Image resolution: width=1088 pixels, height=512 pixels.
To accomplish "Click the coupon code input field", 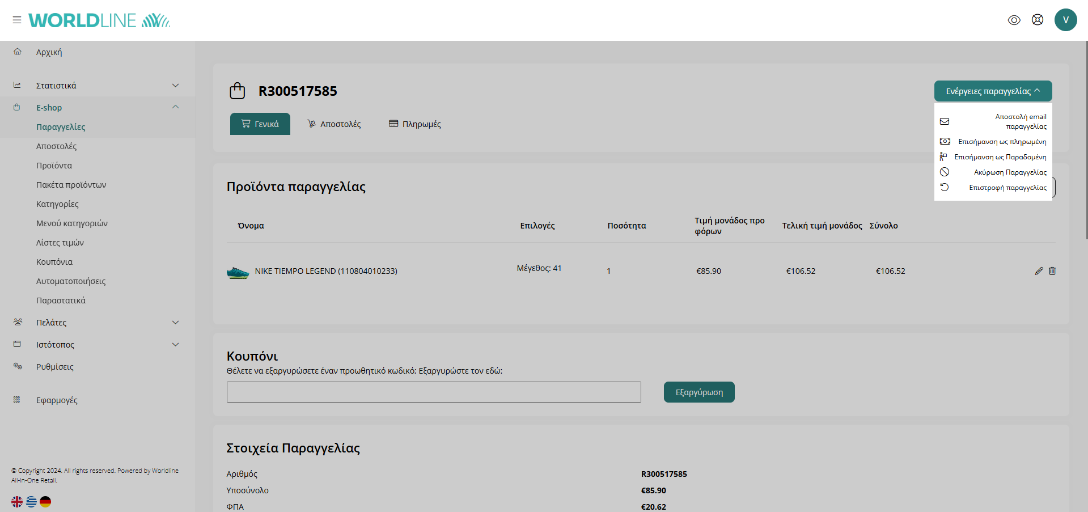I will pos(434,392).
